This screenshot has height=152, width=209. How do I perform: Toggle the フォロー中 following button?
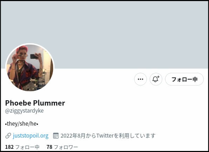[184, 79]
